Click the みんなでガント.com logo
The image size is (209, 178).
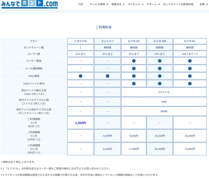pos(30,4)
